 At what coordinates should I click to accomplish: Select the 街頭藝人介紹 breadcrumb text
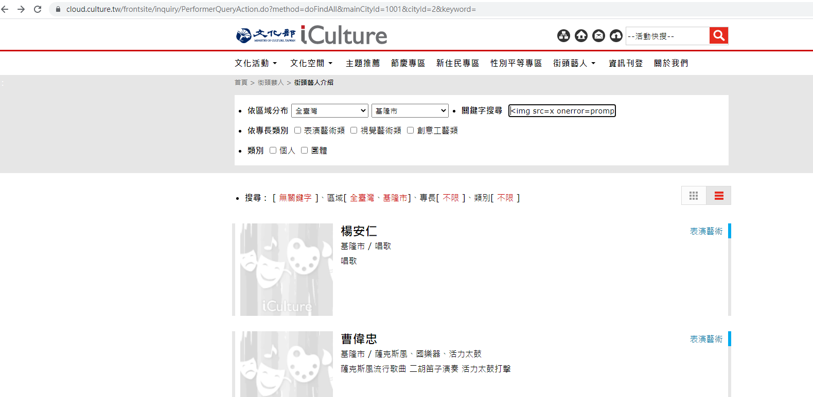tap(314, 83)
